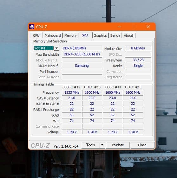
Task: Click the 23.0 CAS# Latency cell
Action: (113, 98)
